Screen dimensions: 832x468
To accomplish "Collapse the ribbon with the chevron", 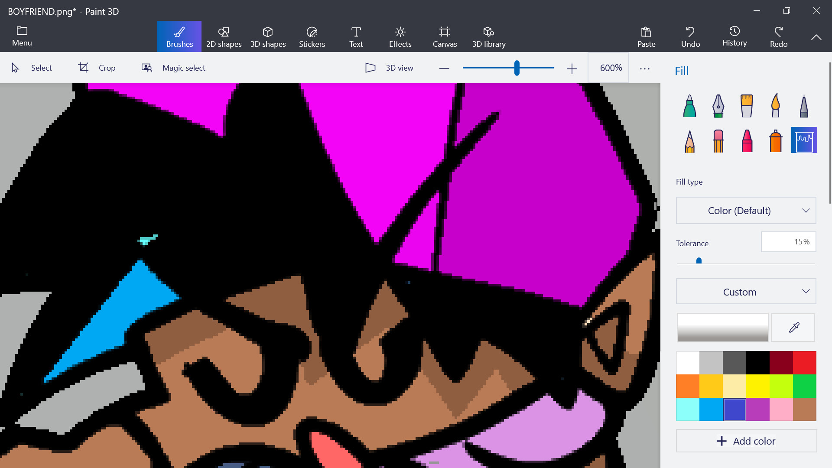I will pos(816,37).
